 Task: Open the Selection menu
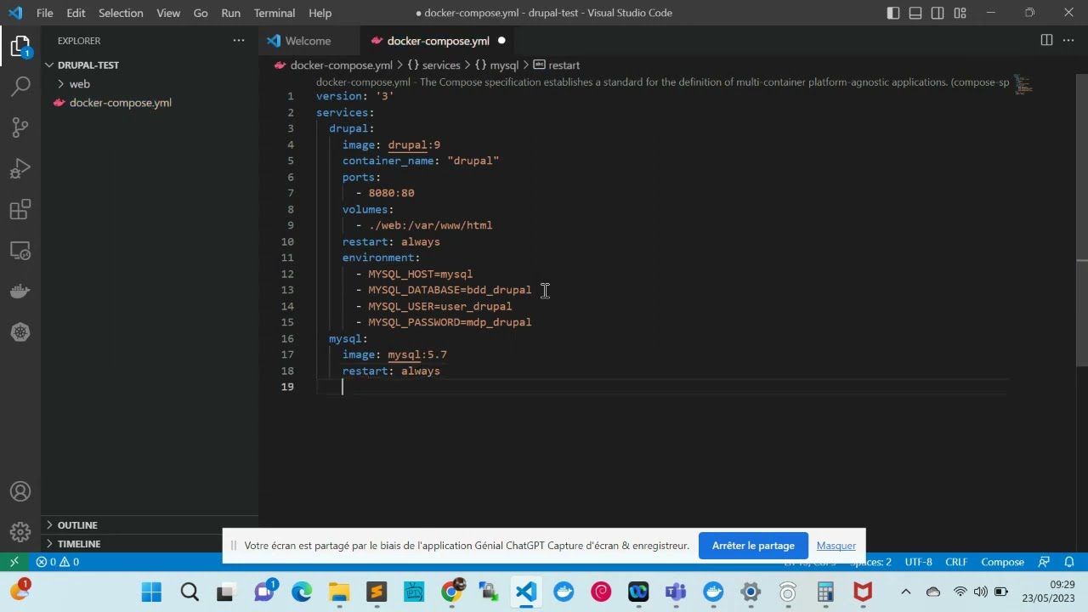[x=121, y=13]
